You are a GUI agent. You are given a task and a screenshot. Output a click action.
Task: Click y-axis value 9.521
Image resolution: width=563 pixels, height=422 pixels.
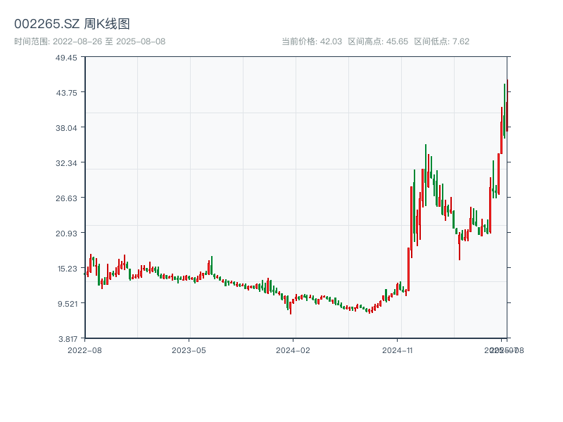pos(68,304)
